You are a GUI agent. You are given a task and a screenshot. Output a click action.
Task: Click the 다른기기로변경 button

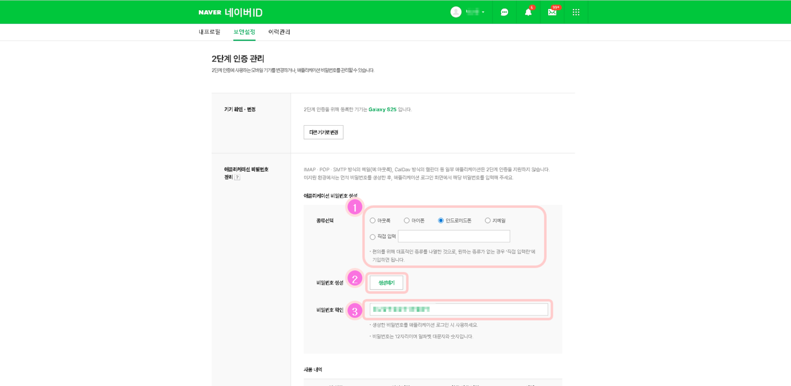click(323, 132)
